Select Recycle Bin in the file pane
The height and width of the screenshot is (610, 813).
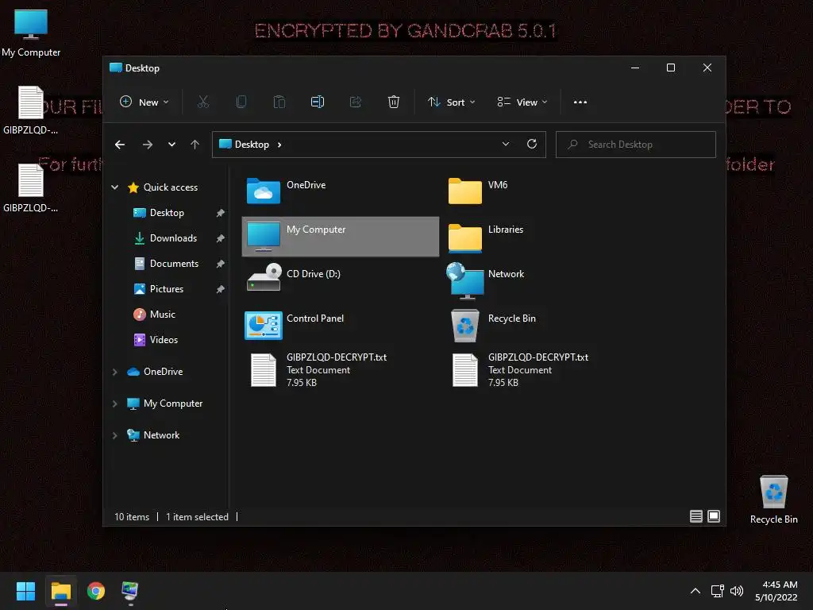pos(541,326)
